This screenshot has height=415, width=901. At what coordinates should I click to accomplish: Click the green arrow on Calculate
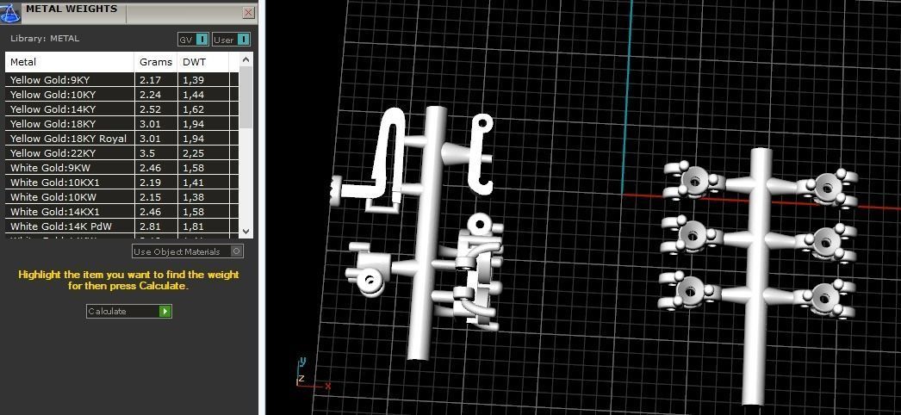(x=165, y=311)
